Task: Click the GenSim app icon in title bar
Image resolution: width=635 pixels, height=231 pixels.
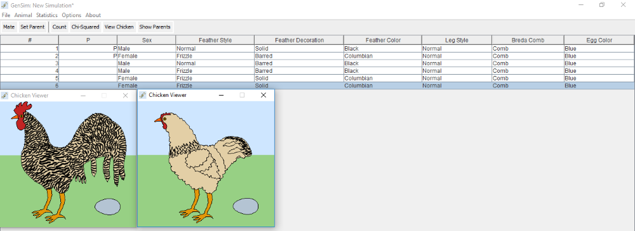Action: pyautogui.click(x=4, y=5)
